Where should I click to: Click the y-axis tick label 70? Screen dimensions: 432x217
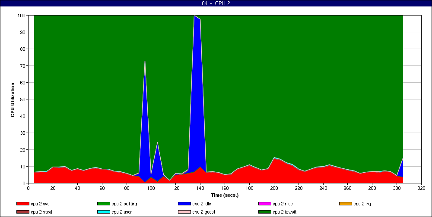point(23,65)
